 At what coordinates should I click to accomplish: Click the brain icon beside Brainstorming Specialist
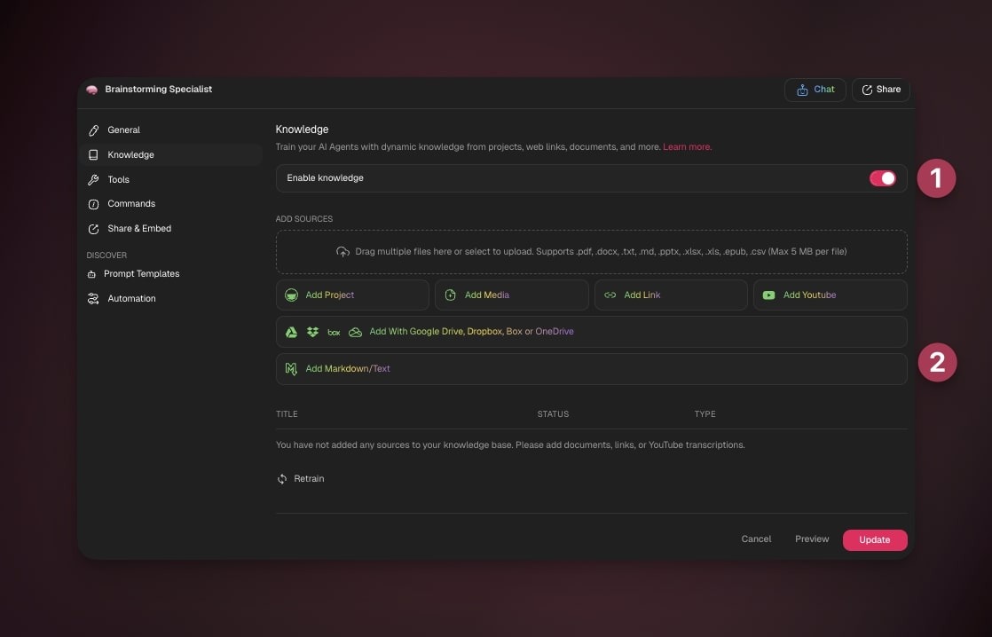[92, 90]
